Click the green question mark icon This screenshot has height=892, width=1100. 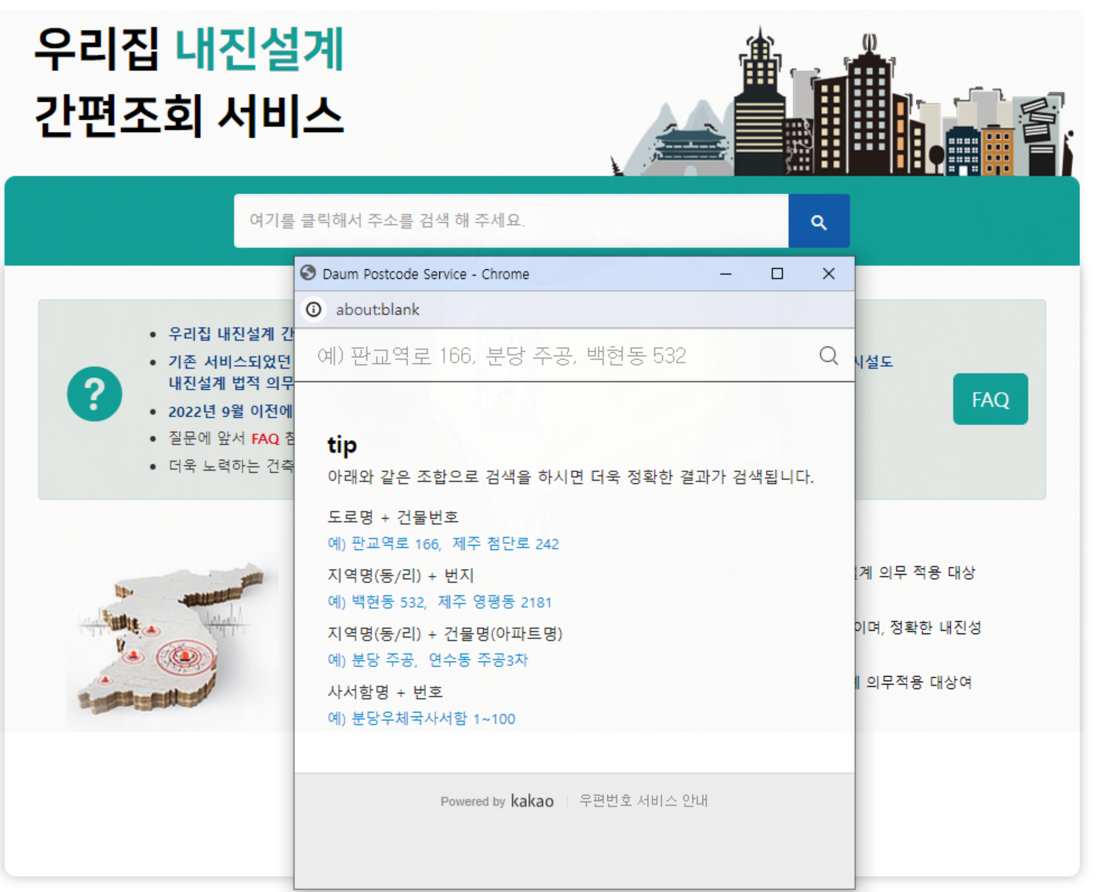click(x=94, y=394)
